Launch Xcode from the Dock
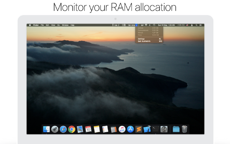The image size is (230, 144). coord(147,129)
